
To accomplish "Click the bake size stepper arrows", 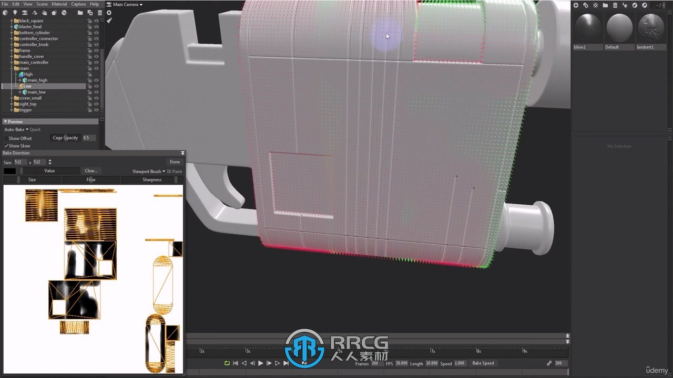I will click(x=50, y=162).
